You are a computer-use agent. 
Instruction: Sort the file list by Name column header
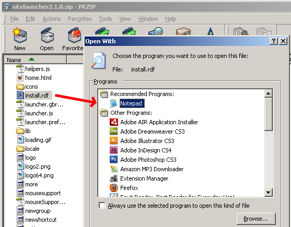35,60
